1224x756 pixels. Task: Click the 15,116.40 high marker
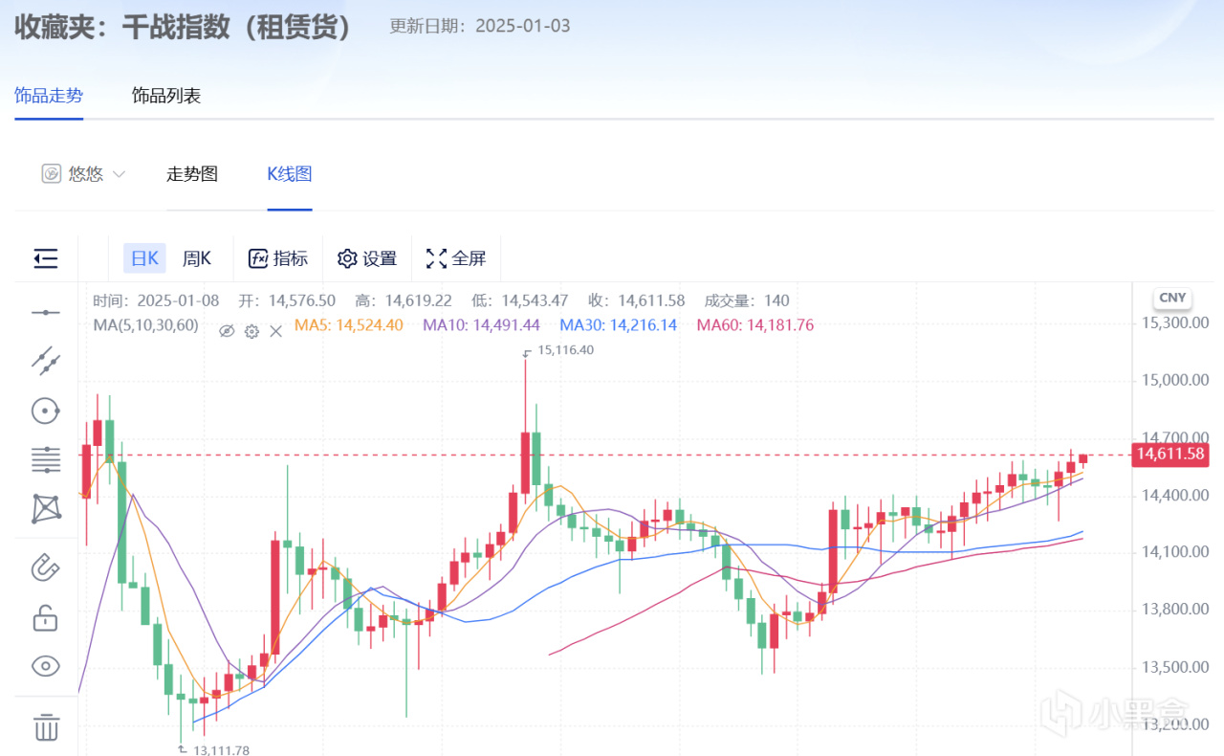[x=566, y=350]
